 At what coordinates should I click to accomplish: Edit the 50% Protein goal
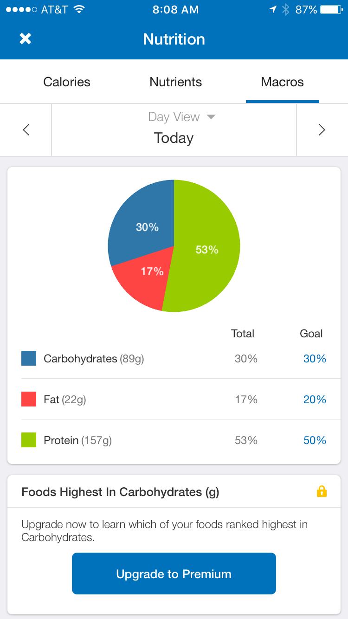(x=315, y=440)
